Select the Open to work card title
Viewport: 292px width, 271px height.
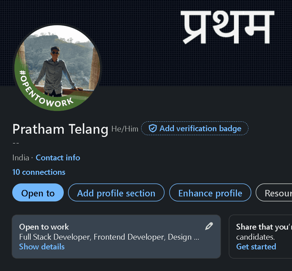(x=44, y=227)
